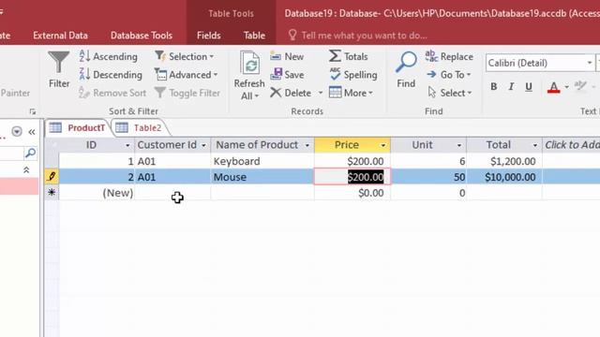This screenshot has height=337, width=600.
Task: Click the Filter funnel icon
Action: tap(59, 63)
